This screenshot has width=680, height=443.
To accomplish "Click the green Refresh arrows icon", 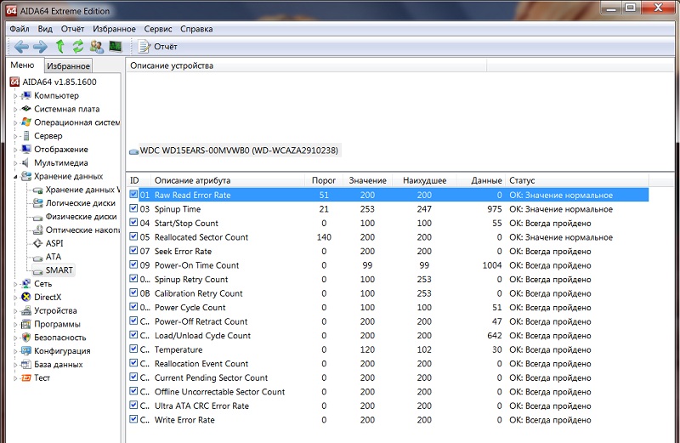I will [78, 46].
